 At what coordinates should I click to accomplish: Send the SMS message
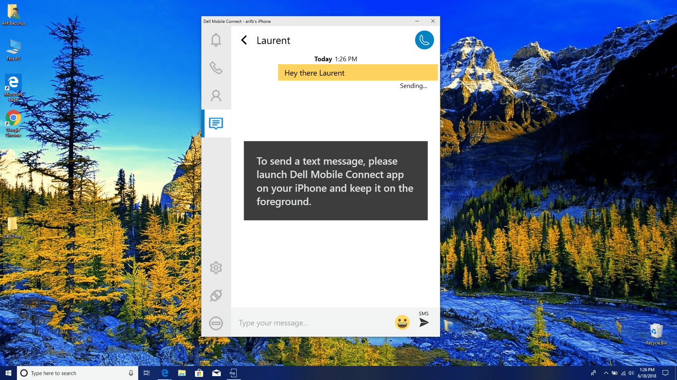424,322
